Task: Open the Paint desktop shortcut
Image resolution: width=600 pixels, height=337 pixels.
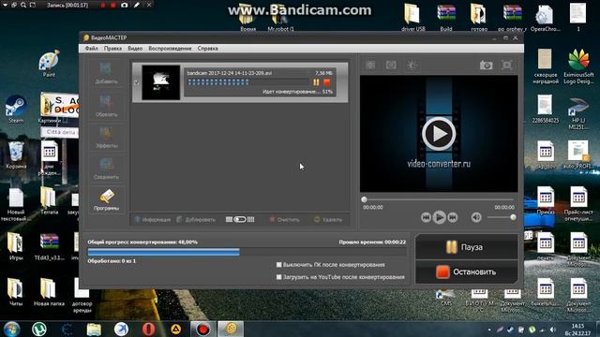Action: [x=49, y=64]
